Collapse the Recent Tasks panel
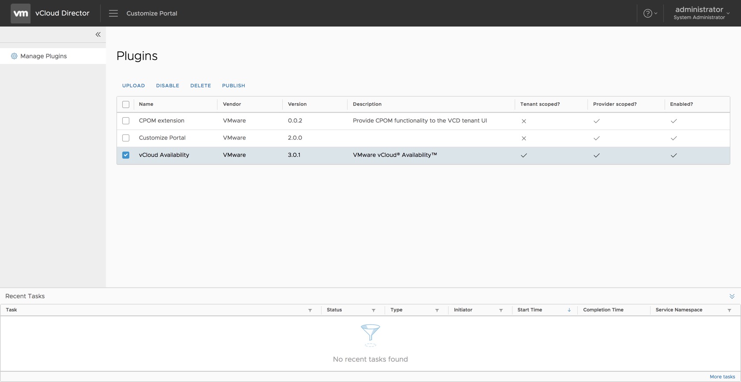 [732, 296]
